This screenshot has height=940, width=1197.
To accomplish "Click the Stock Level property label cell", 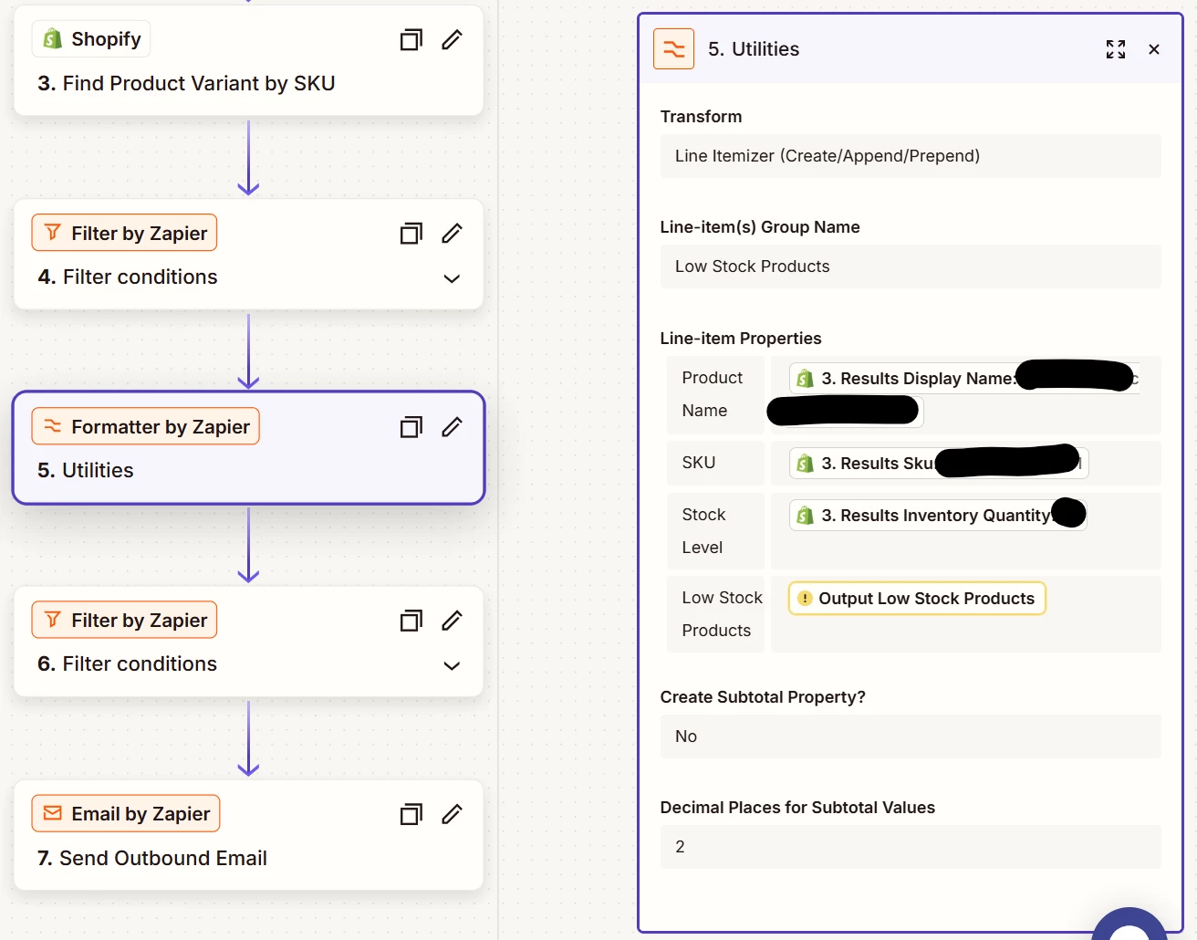I will pyautogui.click(x=715, y=531).
